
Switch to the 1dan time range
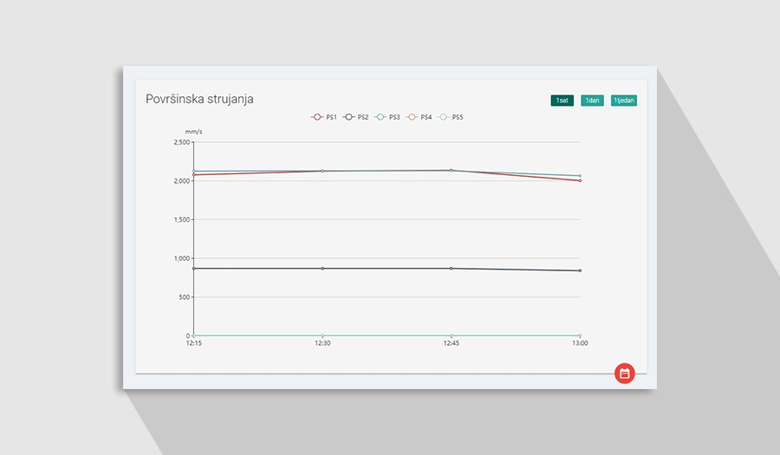[x=592, y=101]
